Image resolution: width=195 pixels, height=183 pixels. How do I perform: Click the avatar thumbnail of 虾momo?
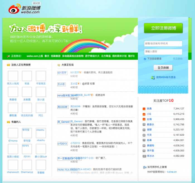(x=13, y=133)
